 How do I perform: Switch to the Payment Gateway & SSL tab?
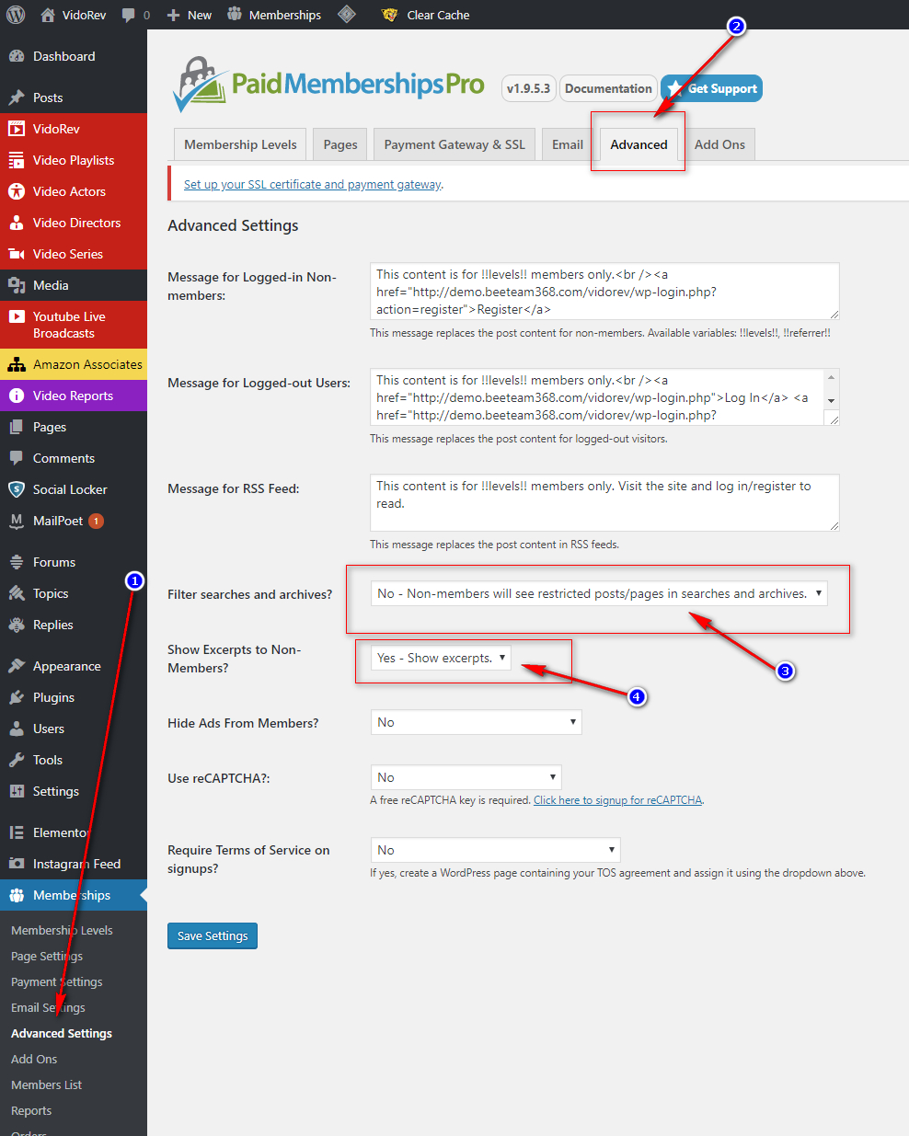click(x=454, y=144)
